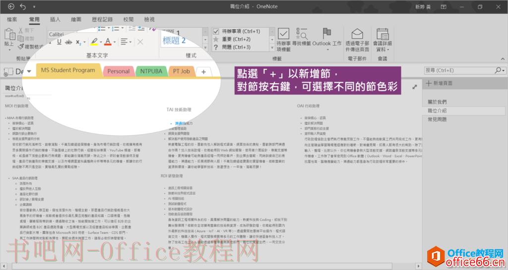Expand the 貼上 paste options arrow
508x270 pixels.
[x=9, y=50]
